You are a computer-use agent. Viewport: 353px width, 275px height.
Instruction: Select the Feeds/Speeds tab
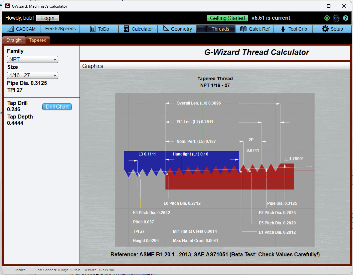tap(60, 29)
